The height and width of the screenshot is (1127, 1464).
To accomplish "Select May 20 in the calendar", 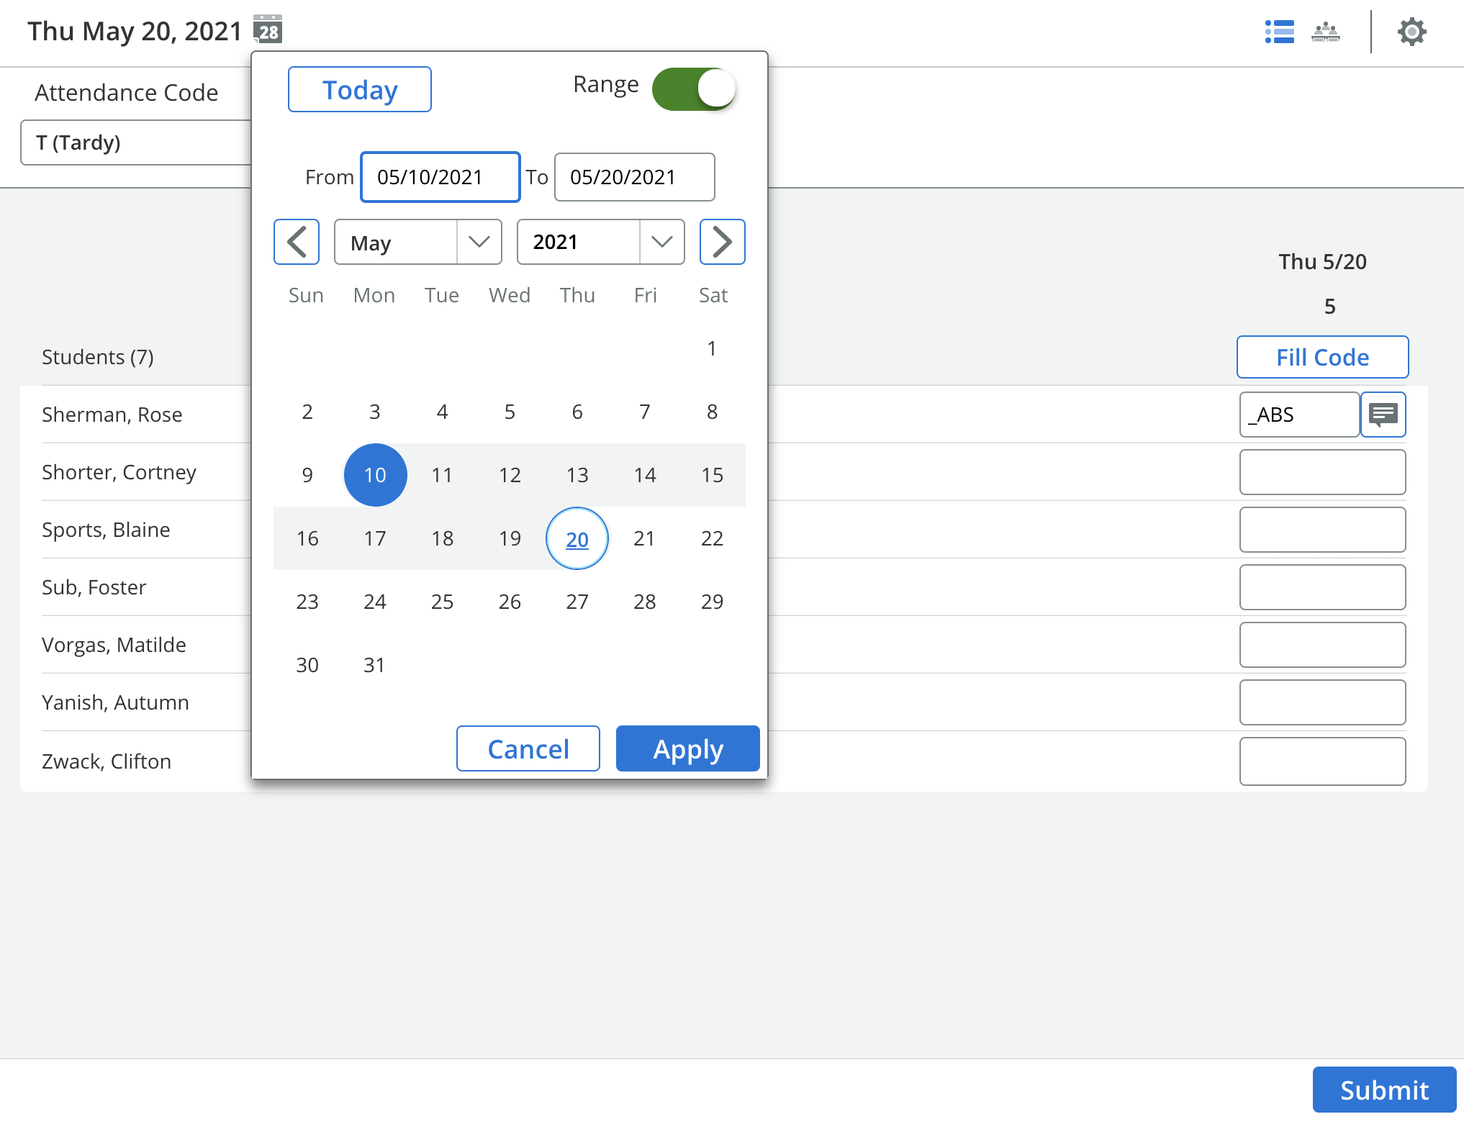I will pos(577,538).
